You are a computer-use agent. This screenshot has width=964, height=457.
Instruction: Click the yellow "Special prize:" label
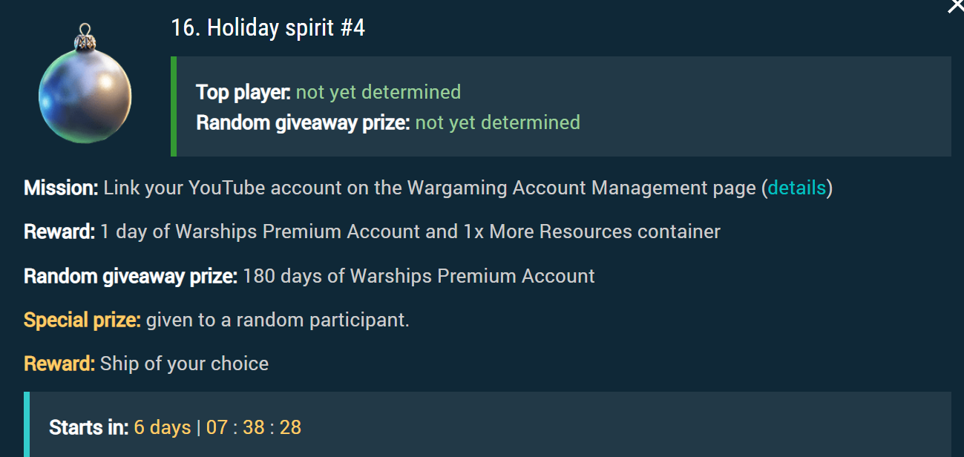82,320
